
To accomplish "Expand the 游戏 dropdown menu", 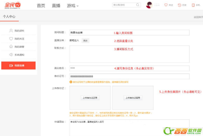I will click(x=73, y=6).
